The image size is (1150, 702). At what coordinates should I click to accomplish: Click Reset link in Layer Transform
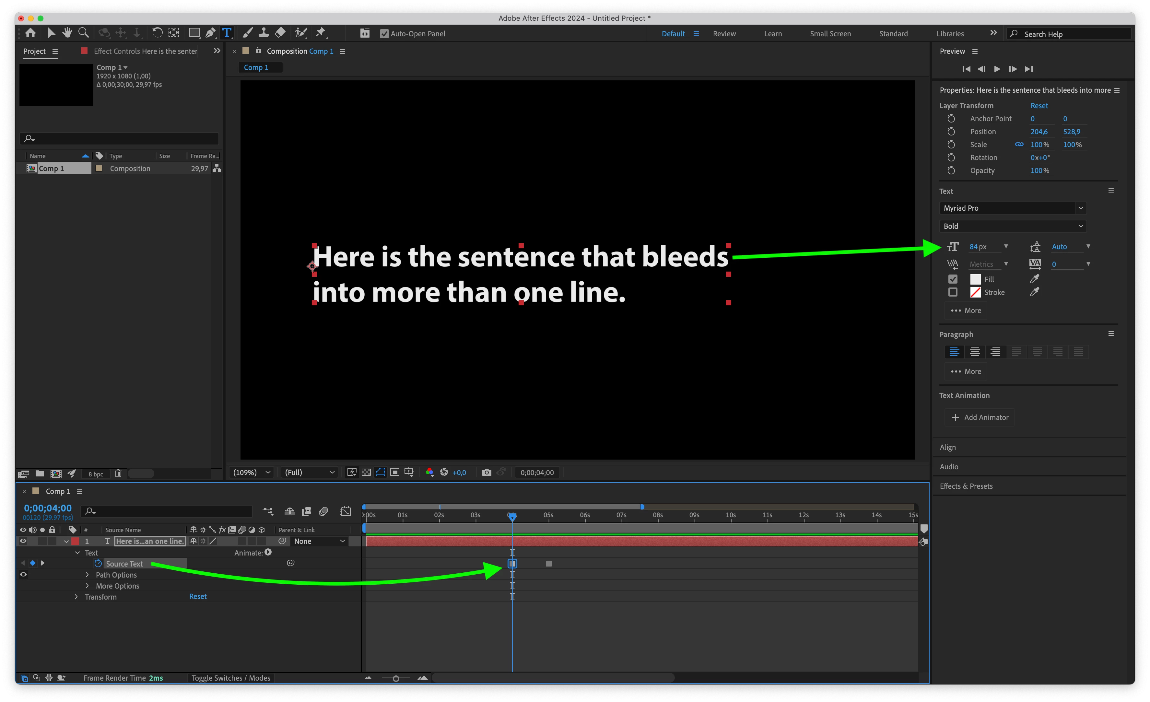1039,106
